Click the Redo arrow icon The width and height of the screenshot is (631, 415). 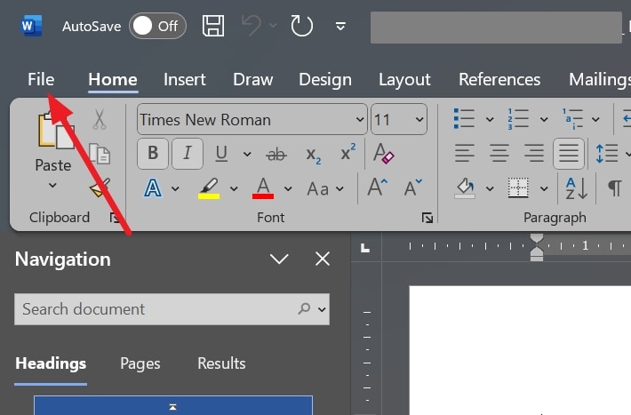click(302, 26)
